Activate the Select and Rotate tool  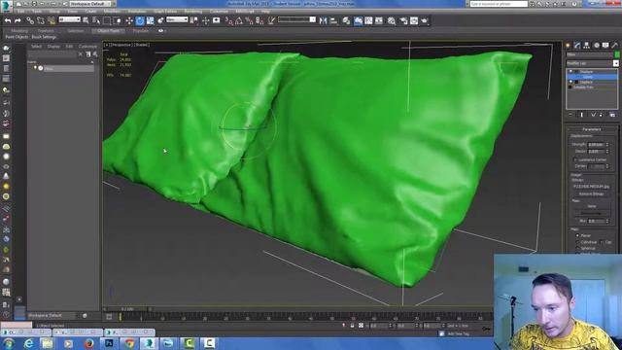140,20
